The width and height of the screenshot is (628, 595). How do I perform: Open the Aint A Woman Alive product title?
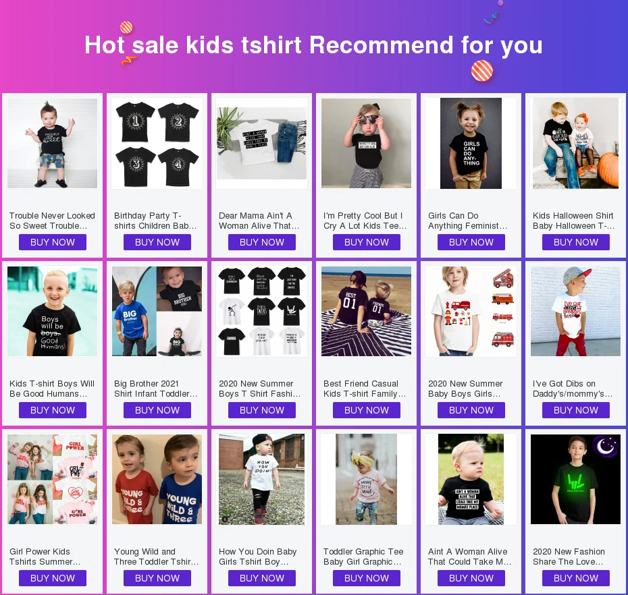[x=469, y=557]
